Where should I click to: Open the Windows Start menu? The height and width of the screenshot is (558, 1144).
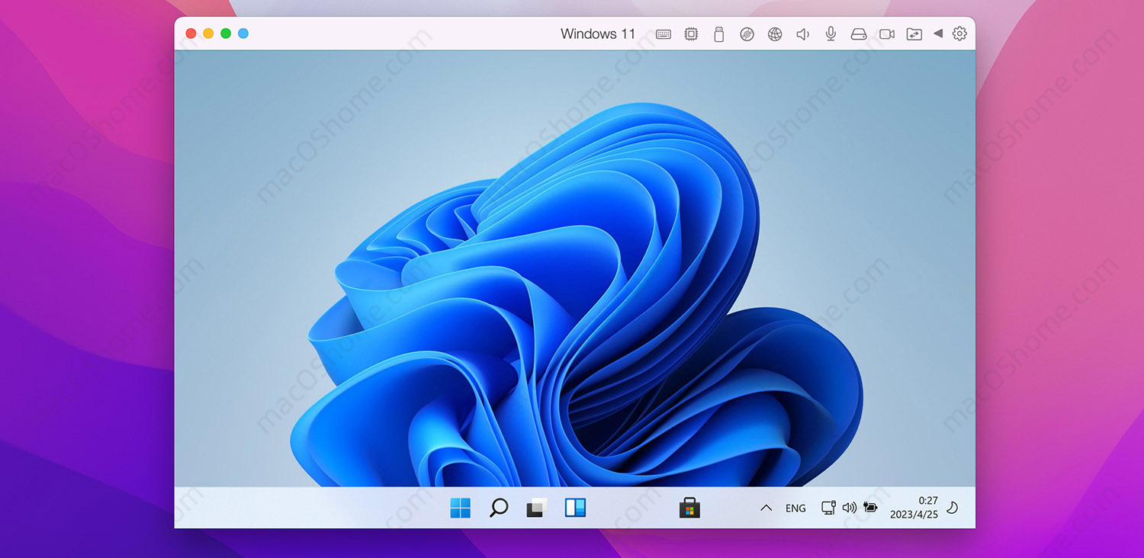[459, 507]
